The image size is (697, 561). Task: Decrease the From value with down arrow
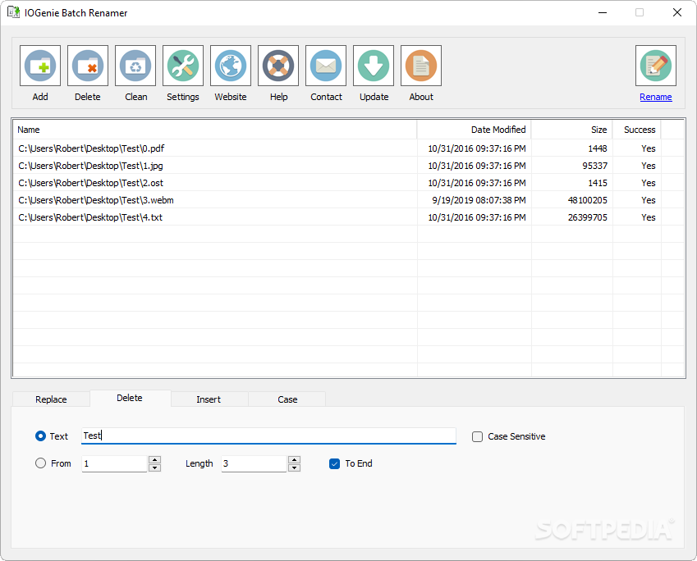coord(154,467)
